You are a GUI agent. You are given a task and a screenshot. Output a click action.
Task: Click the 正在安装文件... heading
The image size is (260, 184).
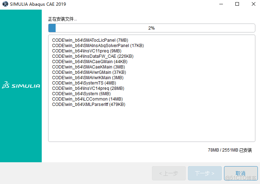(x=62, y=19)
